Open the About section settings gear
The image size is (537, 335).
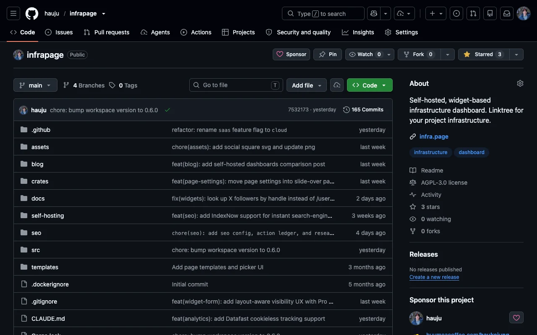(x=520, y=83)
